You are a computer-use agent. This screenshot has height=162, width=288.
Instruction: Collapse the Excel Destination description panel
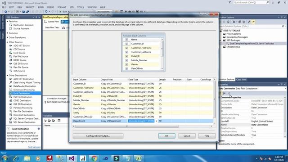point(9,129)
